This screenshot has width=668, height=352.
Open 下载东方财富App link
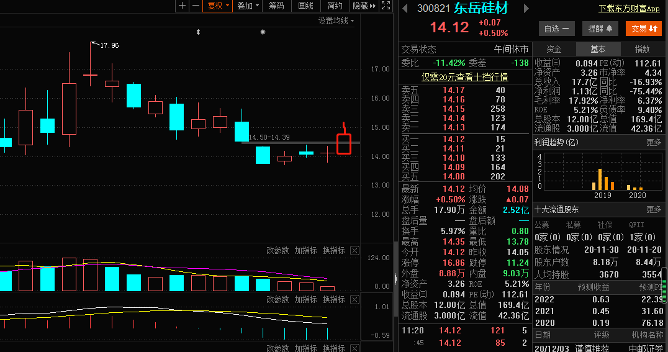tap(629, 8)
